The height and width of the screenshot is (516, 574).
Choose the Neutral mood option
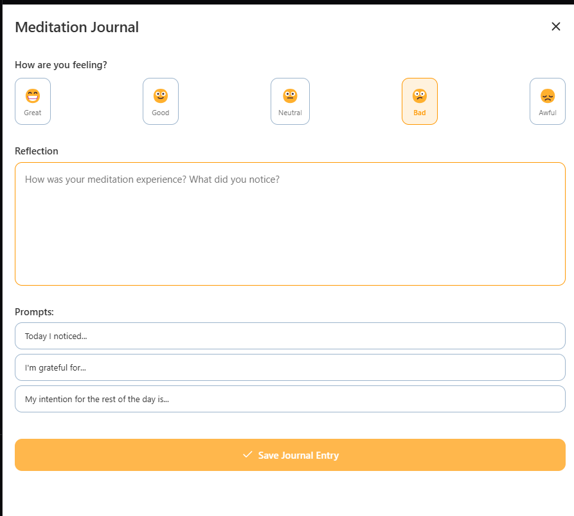291,101
